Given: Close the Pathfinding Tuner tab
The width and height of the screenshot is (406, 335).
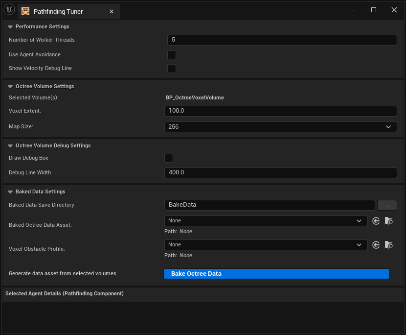Looking at the screenshot, I should click(112, 11).
